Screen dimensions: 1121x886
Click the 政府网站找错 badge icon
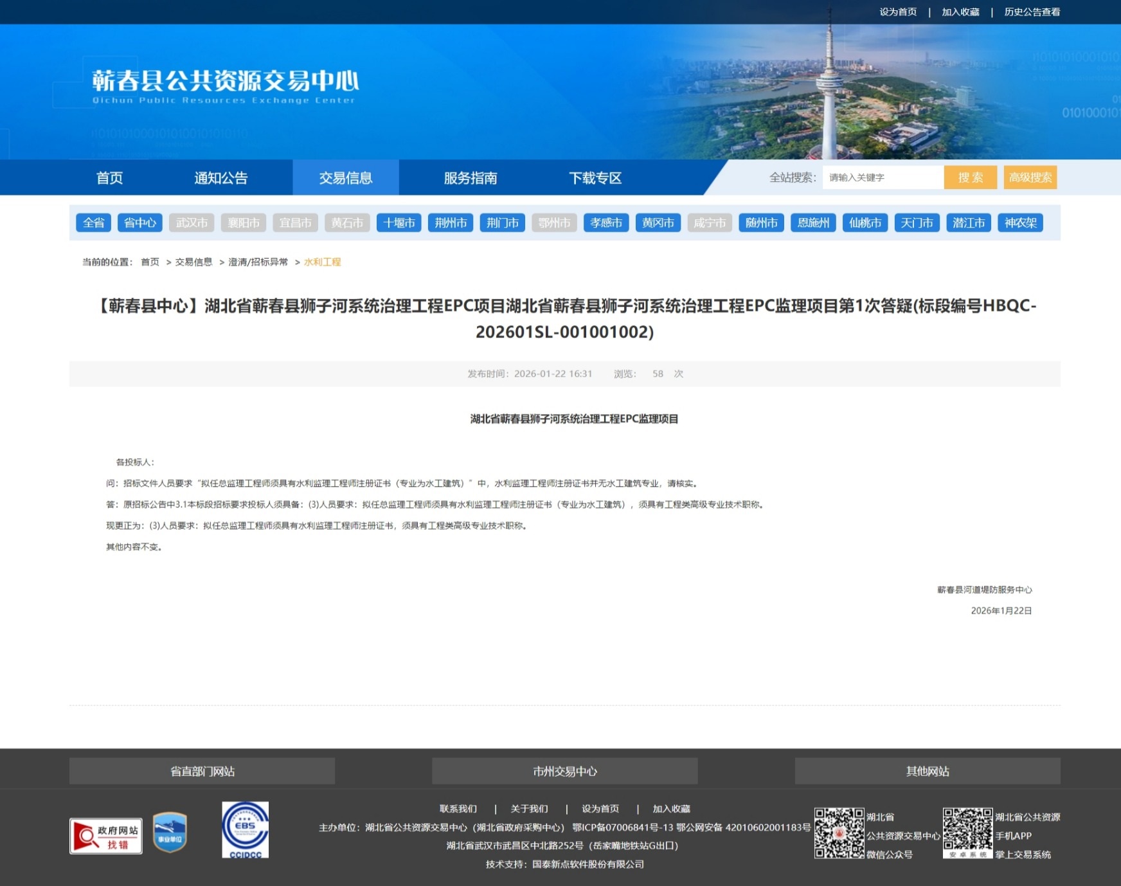click(106, 836)
